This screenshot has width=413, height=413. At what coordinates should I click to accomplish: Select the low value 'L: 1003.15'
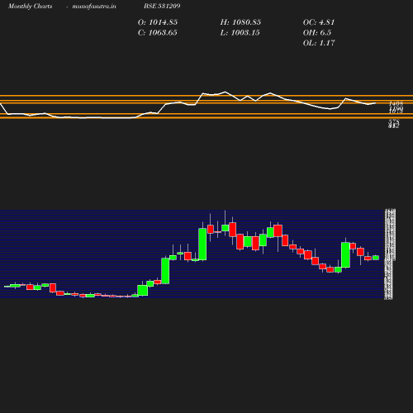(240, 33)
